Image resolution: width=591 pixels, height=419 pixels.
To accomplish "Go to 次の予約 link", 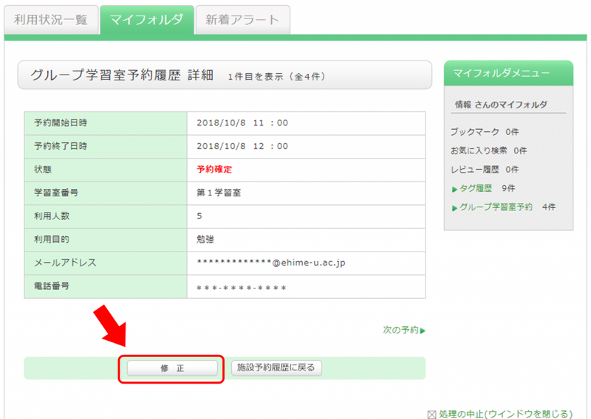I will (400, 330).
